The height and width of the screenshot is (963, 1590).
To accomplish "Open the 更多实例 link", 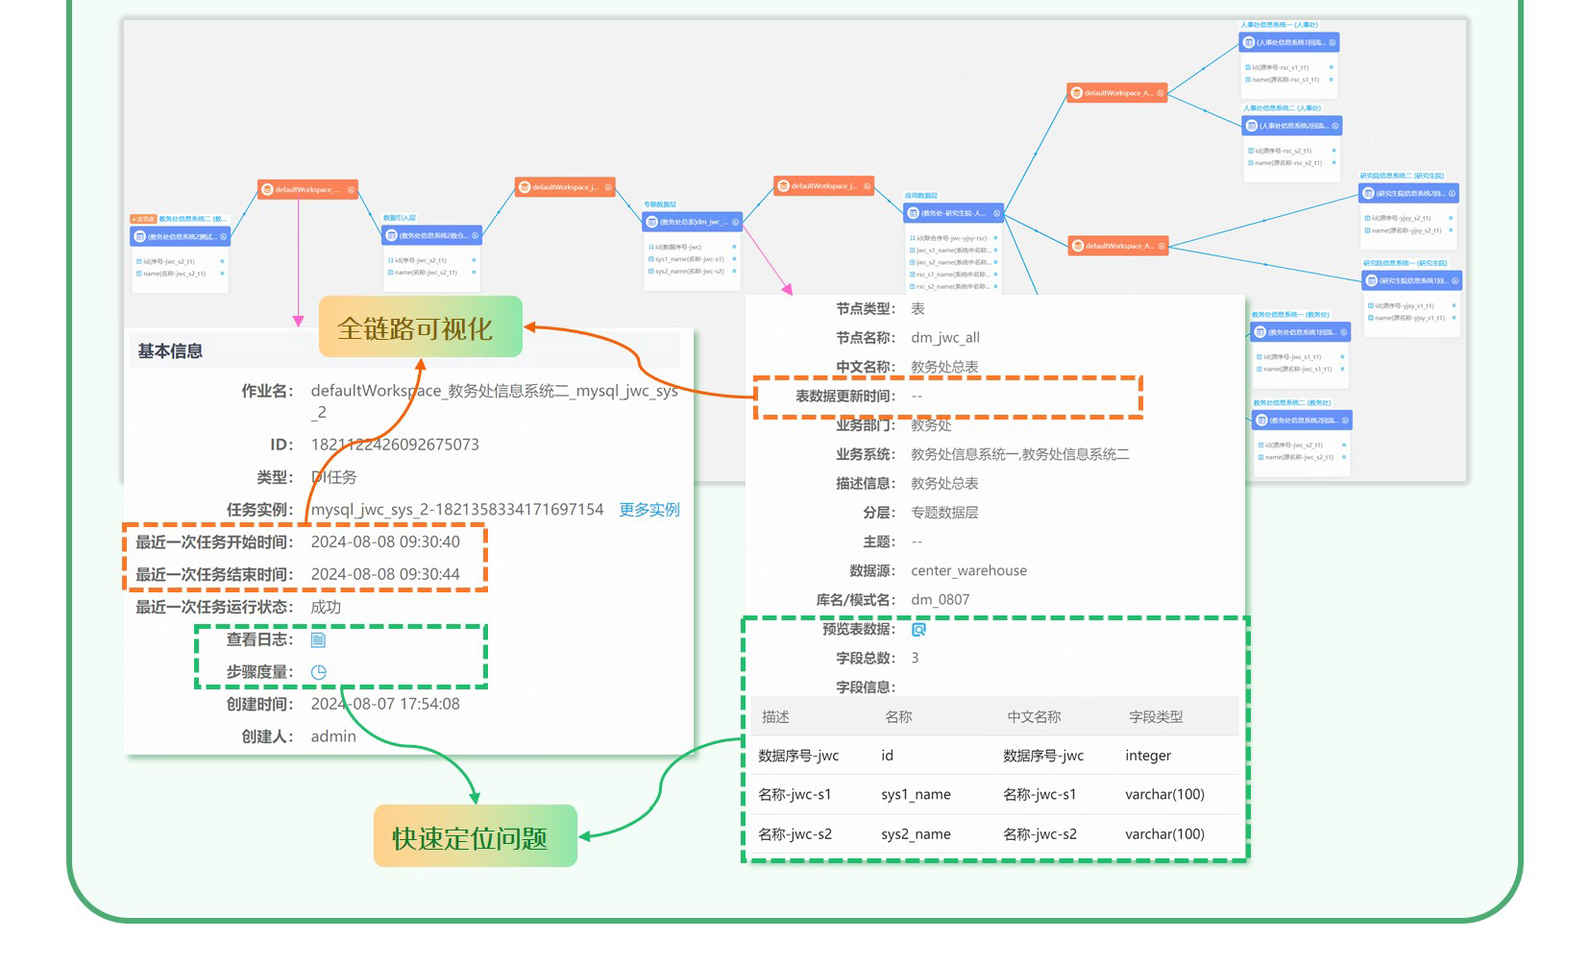I will (x=648, y=510).
